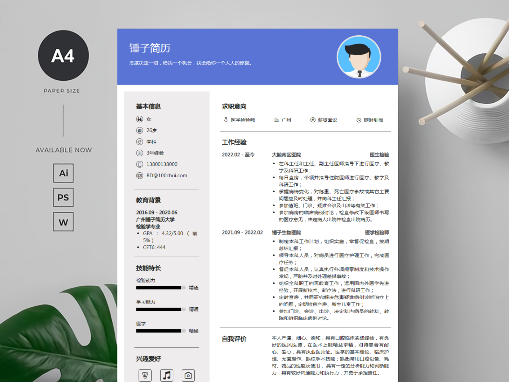Click the 26岁 age text
The height and width of the screenshot is (382, 509).
tap(151, 130)
